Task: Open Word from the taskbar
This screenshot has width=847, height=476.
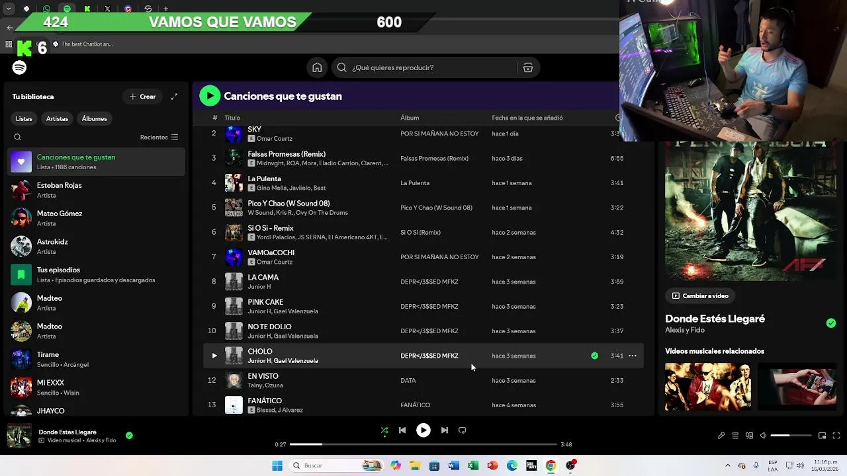Action: [453, 465]
